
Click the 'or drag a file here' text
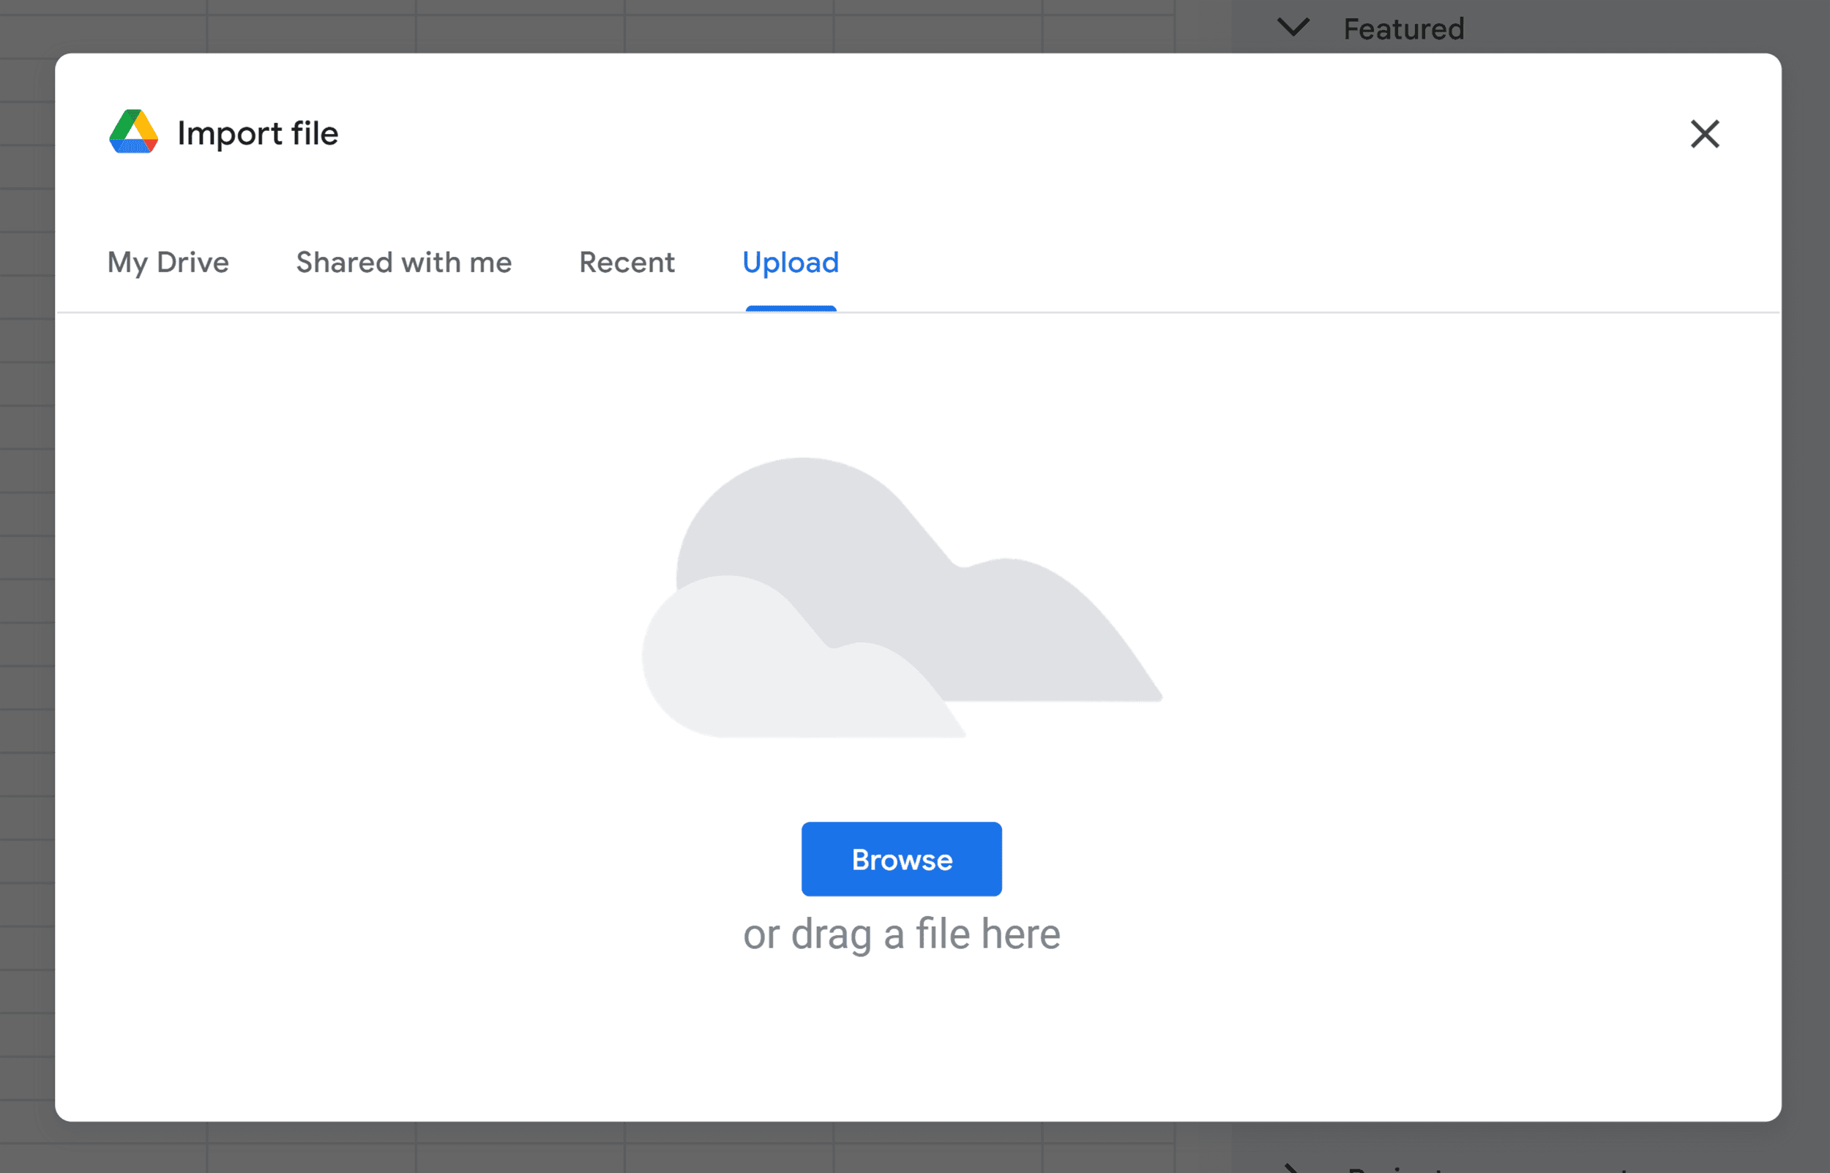[901, 934]
